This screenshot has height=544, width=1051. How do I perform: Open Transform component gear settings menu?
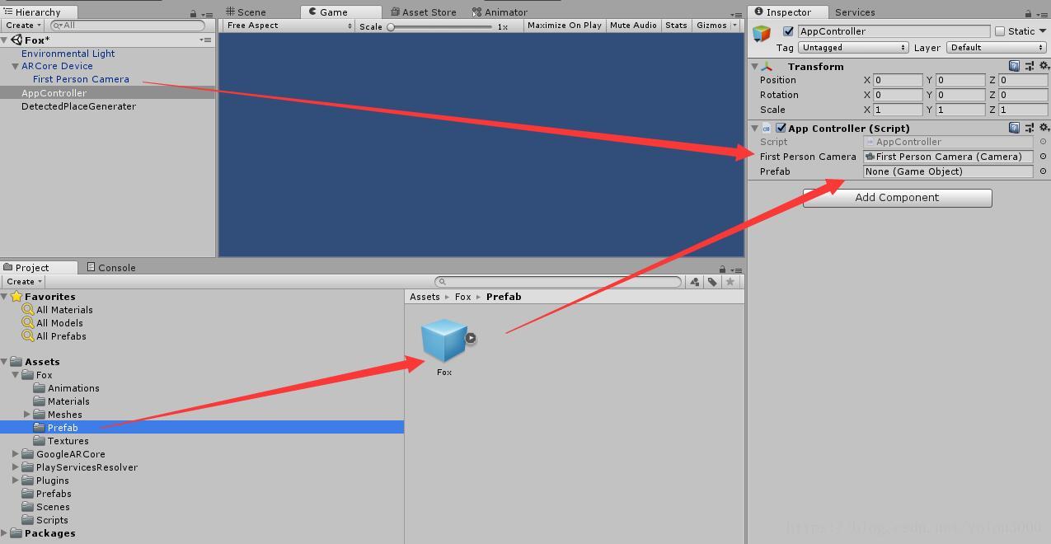[x=1044, y=66]
